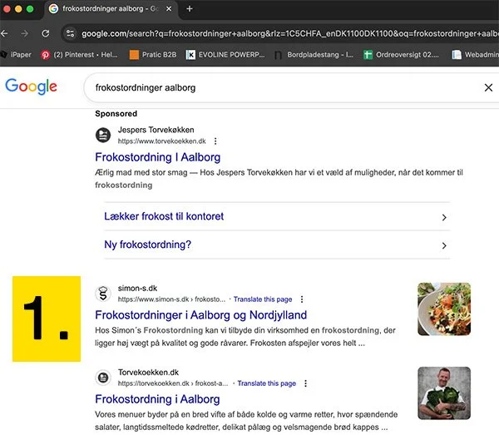Image resolution: width=499 pixels, height=435 pixels.
Task: Click the simon-s.dk URL breadcrumb
Action: coord(171,299)
